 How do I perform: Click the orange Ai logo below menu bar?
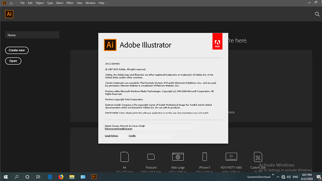pos(9,14)
